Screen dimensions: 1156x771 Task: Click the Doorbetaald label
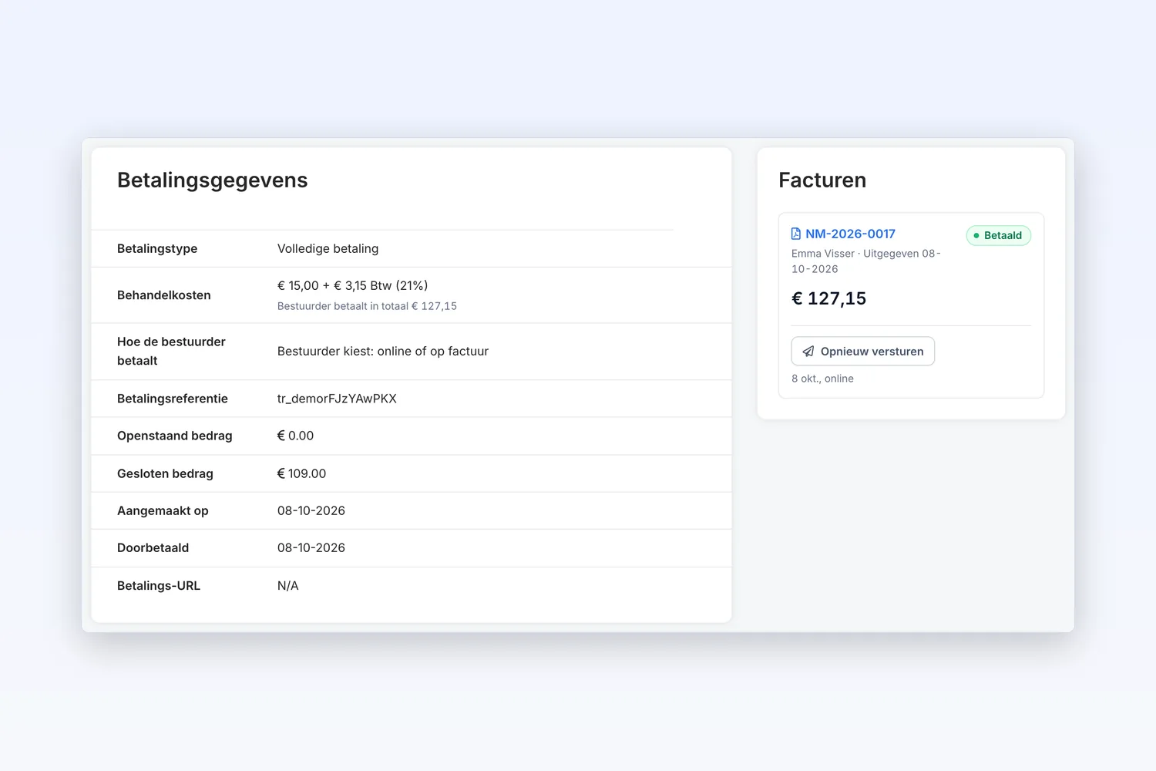click(153, 548)
